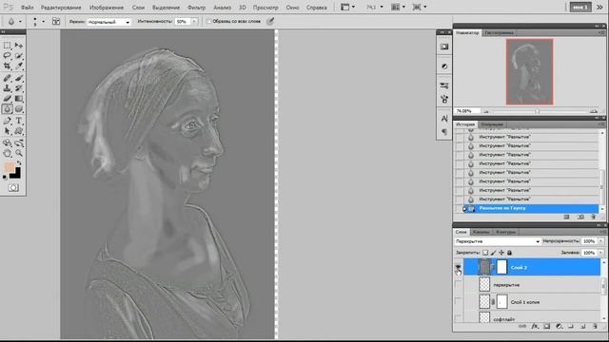This screenshot has width=609, height=342.
Task: Click tablet pressure icon in options bar
Action: pyautogui.click(x=270, y=21)
